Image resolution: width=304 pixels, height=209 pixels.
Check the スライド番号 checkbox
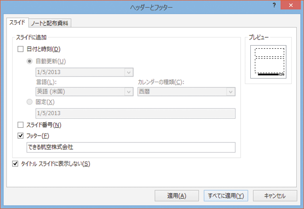coord(21,125)
